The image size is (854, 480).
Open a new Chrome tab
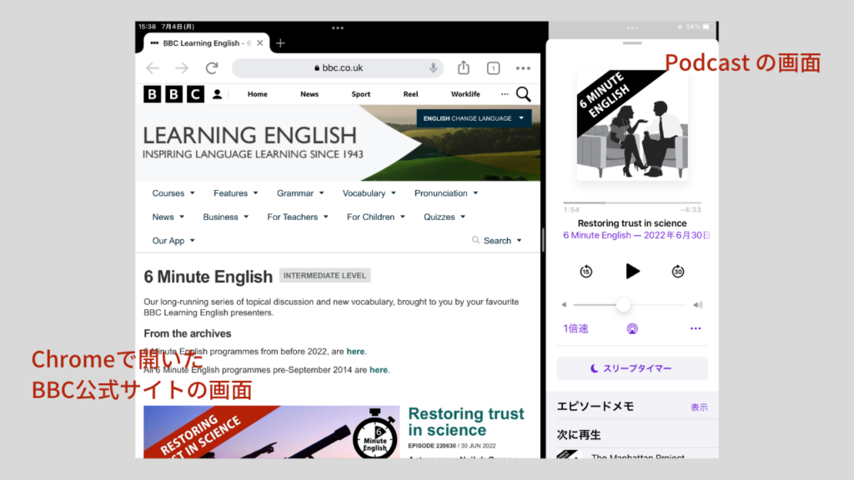[x=280, y=43]
